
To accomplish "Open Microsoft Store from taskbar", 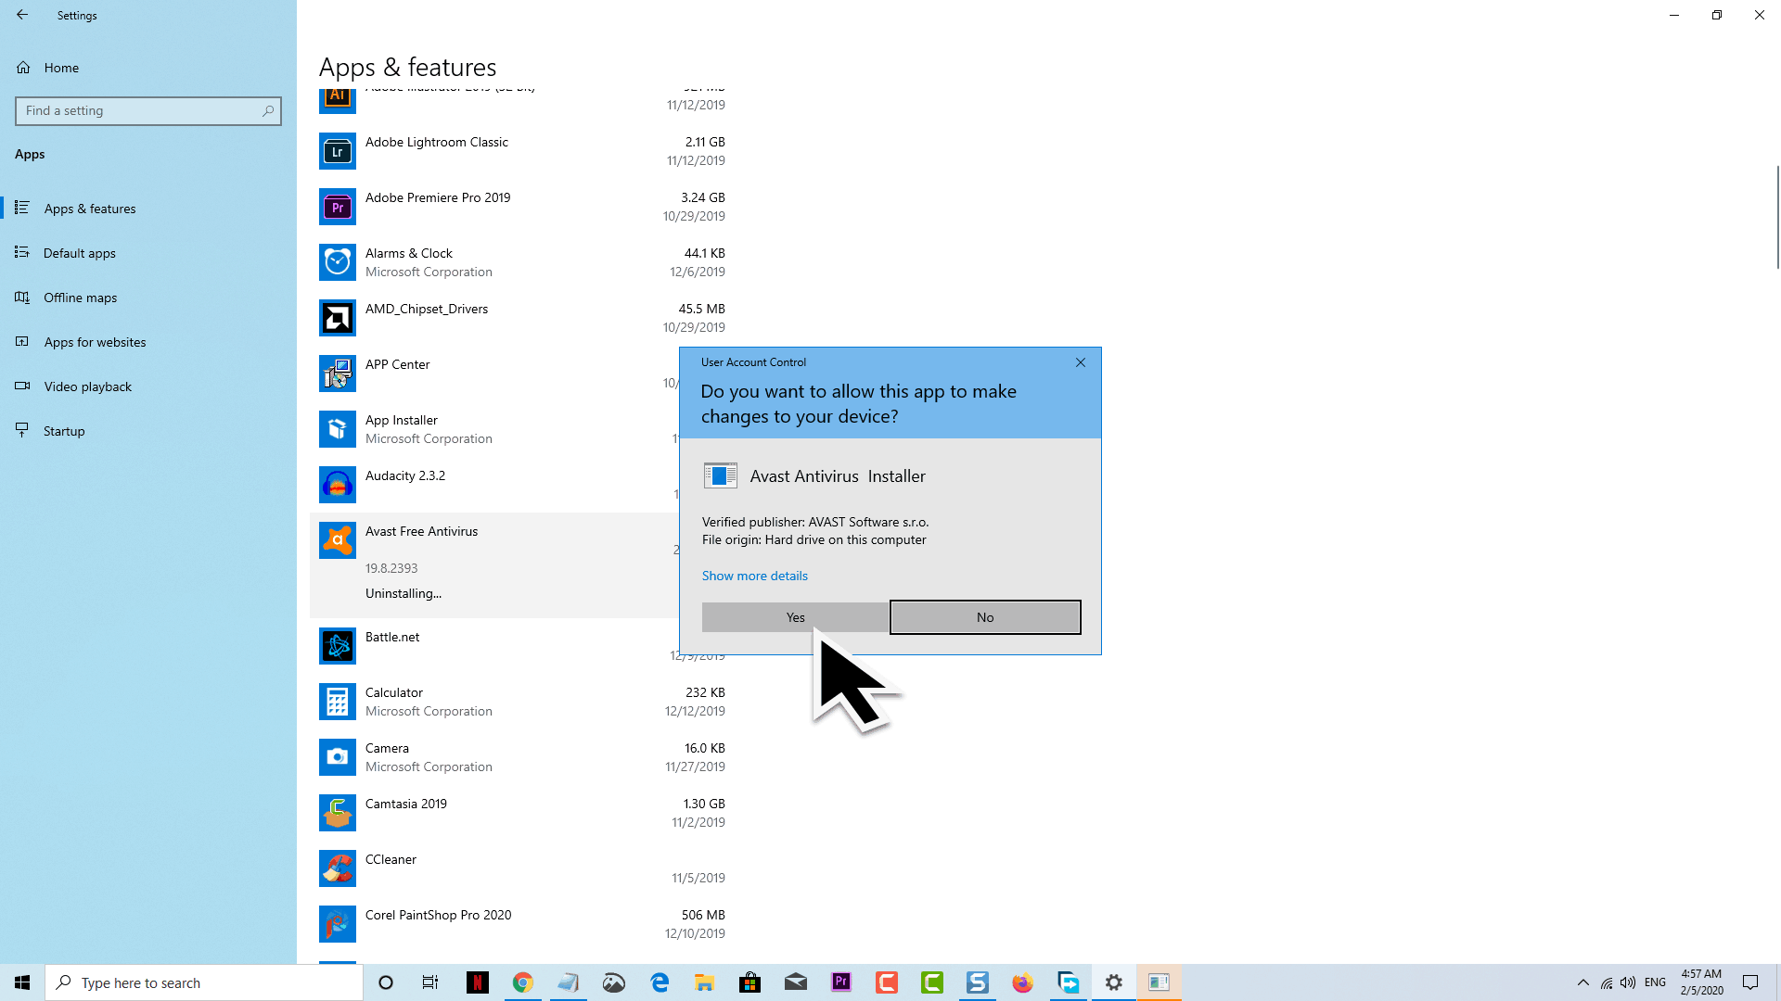I will [x=750, y=982].
